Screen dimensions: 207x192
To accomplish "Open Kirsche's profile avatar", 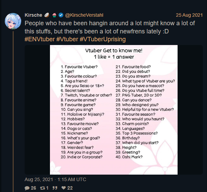I will point(13,21).
